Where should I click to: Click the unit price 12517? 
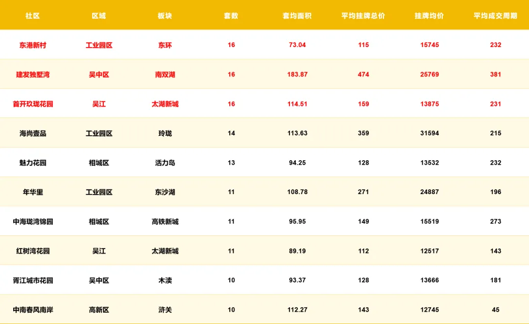430,250
